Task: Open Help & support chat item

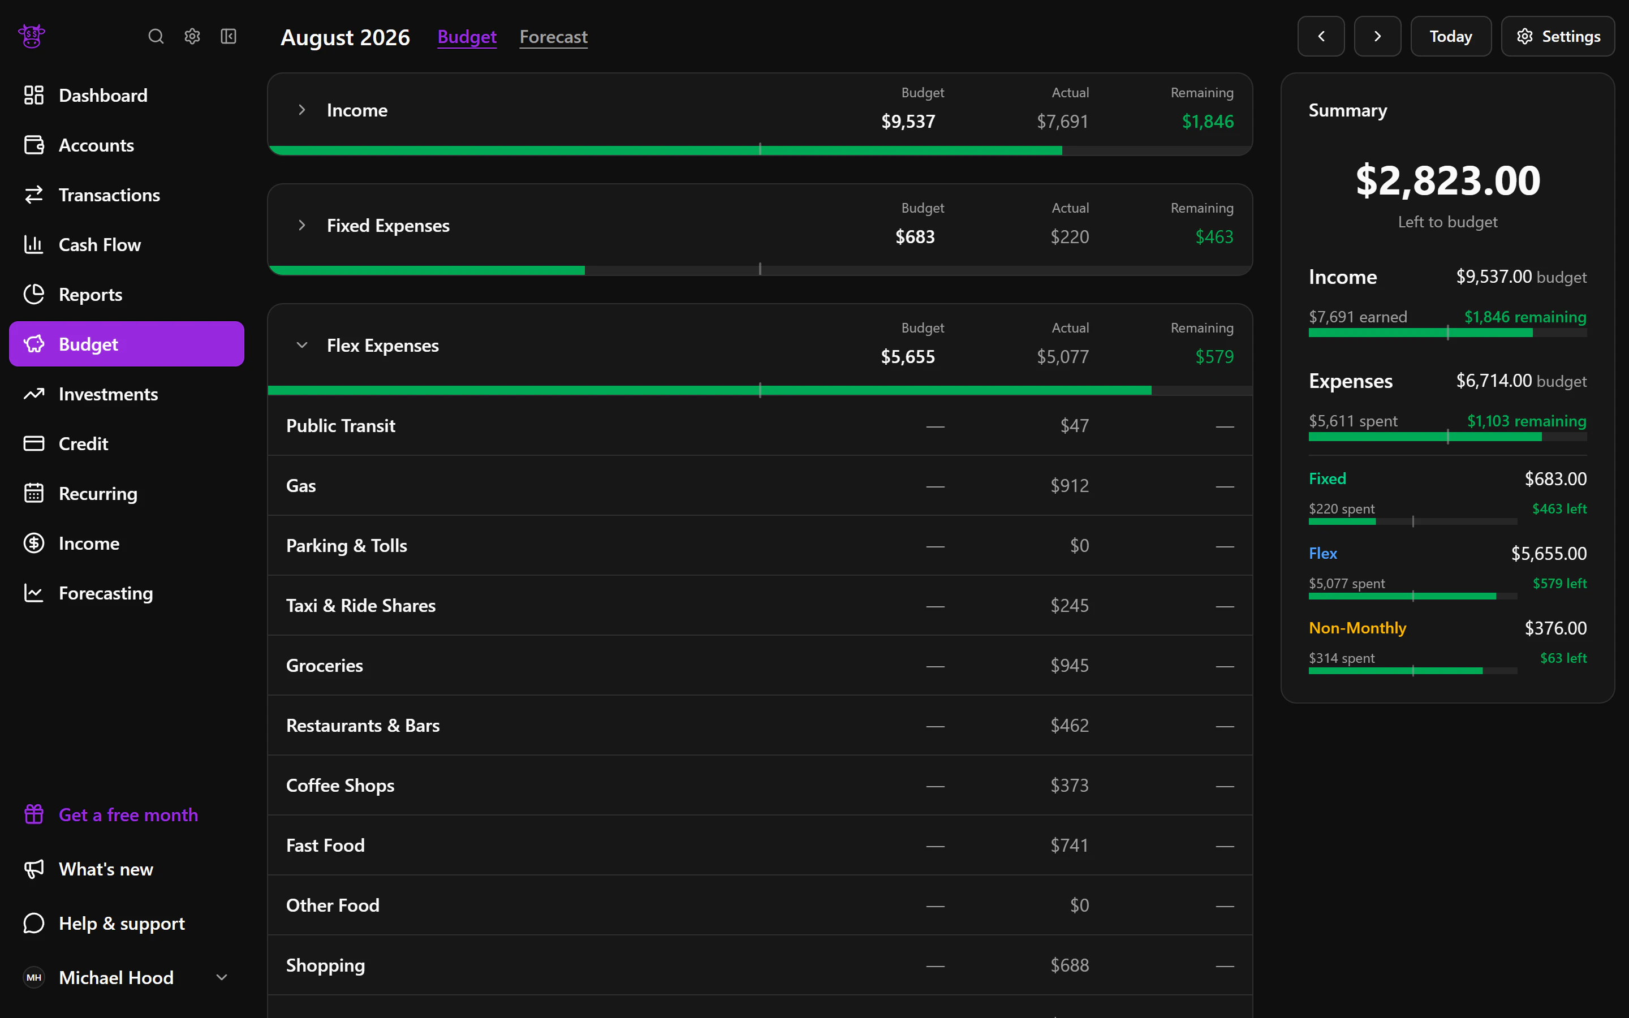Action: pos(127,923)
